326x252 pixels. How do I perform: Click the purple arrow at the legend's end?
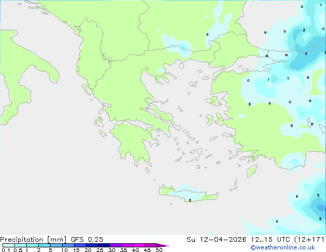coord(163,245)
